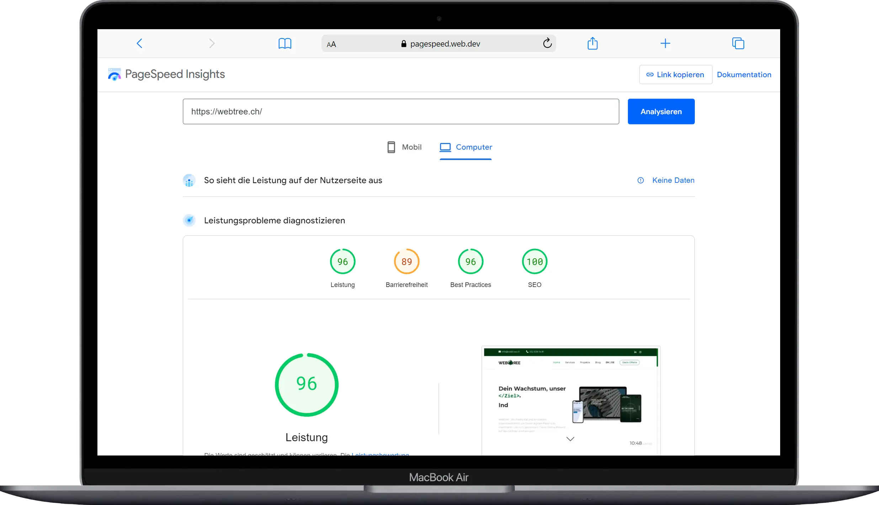Expand the preview via the chevron arrow
The width and height of the screenshot is (879, 505).
(570, 439)
